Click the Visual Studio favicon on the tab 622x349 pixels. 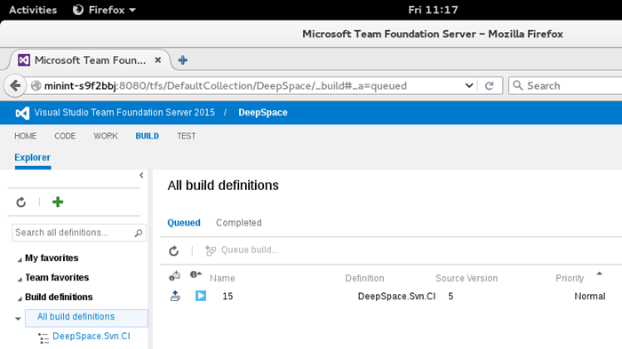click(24, 60)
